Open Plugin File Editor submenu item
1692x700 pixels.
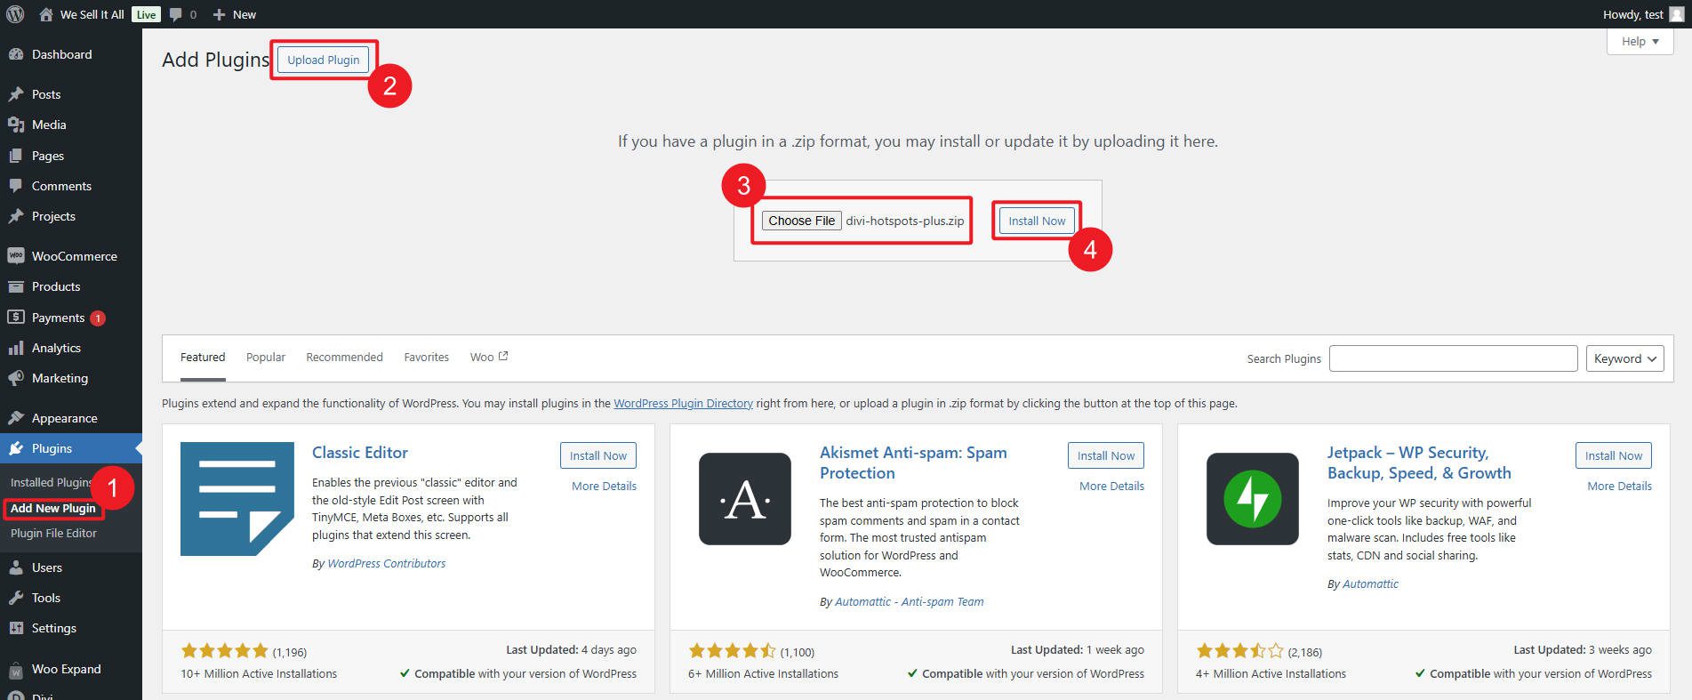pyautogui.click(x=53, y=533)
